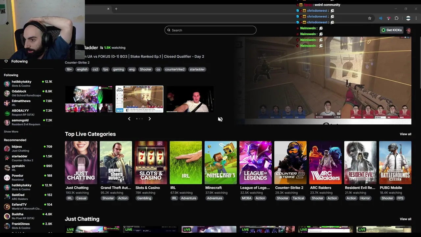Screen dimensions: 421x237
Task: Select the MOBA tag under League of Legends
Action: click(247, 198)
